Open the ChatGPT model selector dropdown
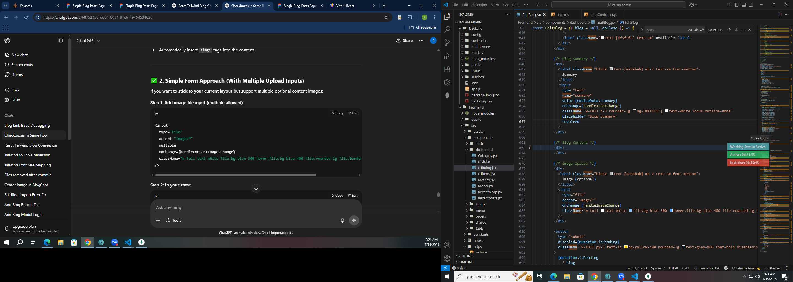 coord(88,41)
